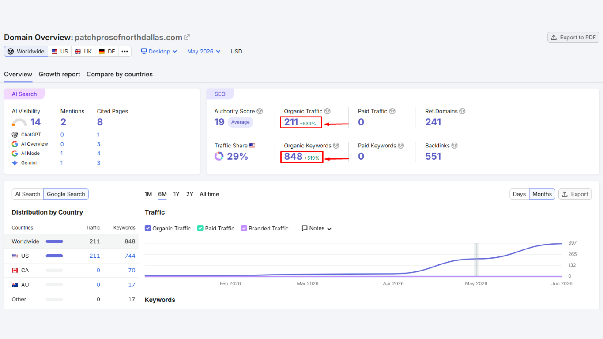Click the chart Export button
603x339 pixels.
(x=575, y=194)
